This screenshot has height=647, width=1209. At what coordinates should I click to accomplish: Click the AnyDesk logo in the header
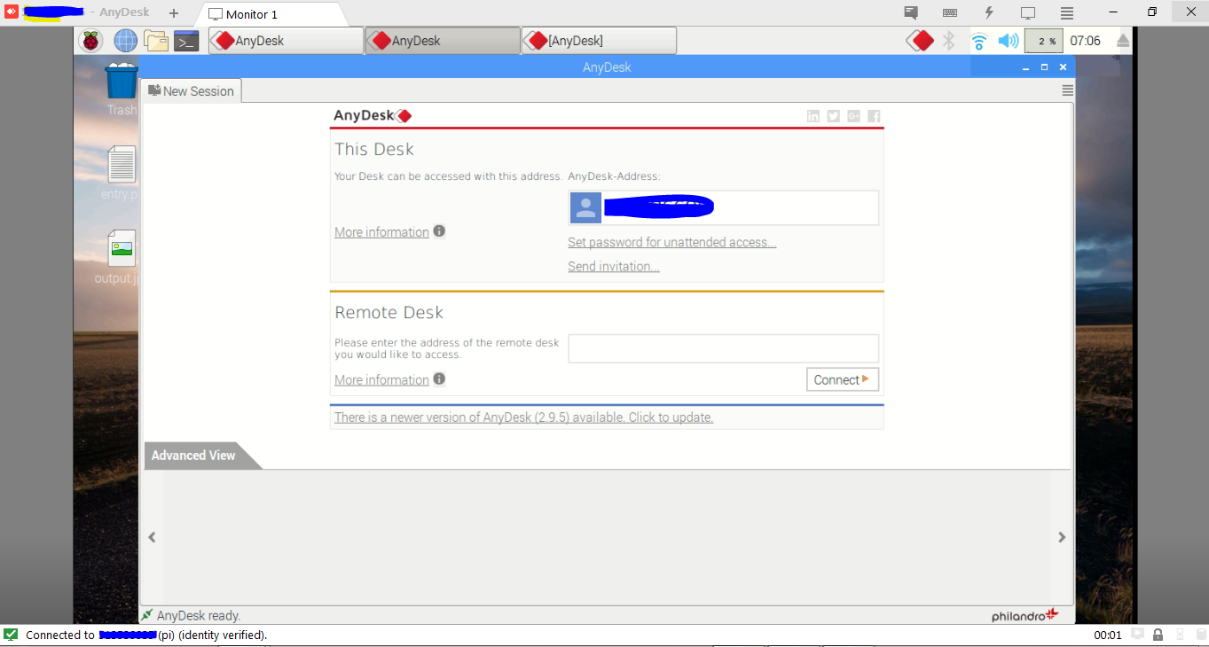coord(373,116)
